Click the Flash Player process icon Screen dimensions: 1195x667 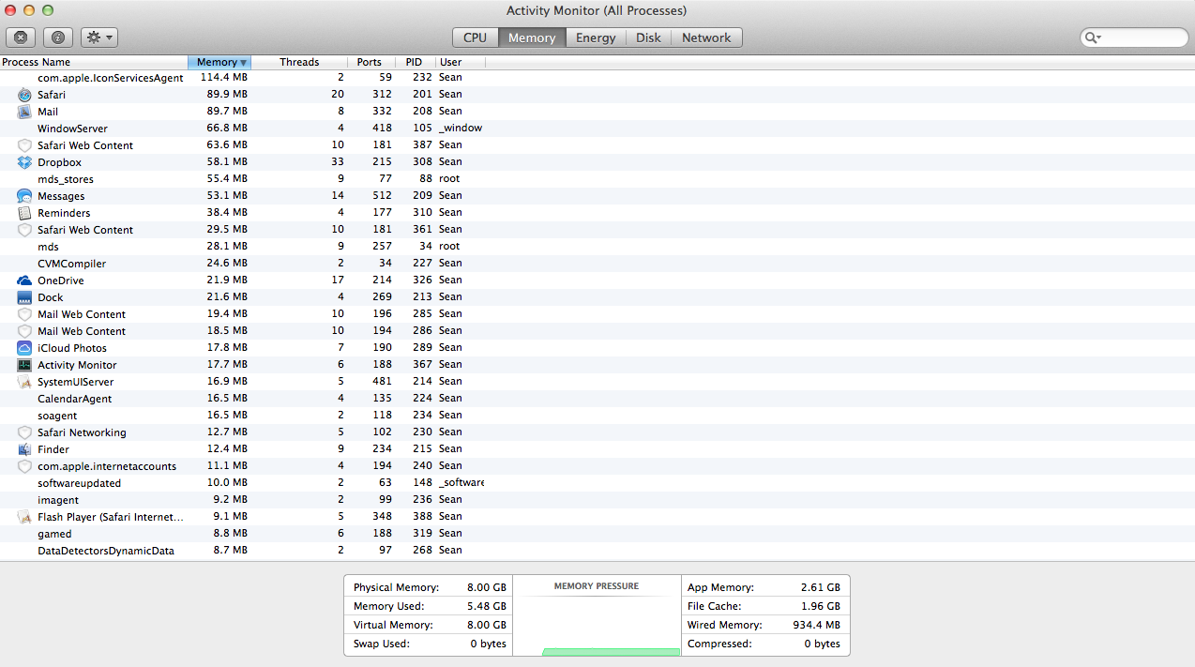tap(24, 517)
